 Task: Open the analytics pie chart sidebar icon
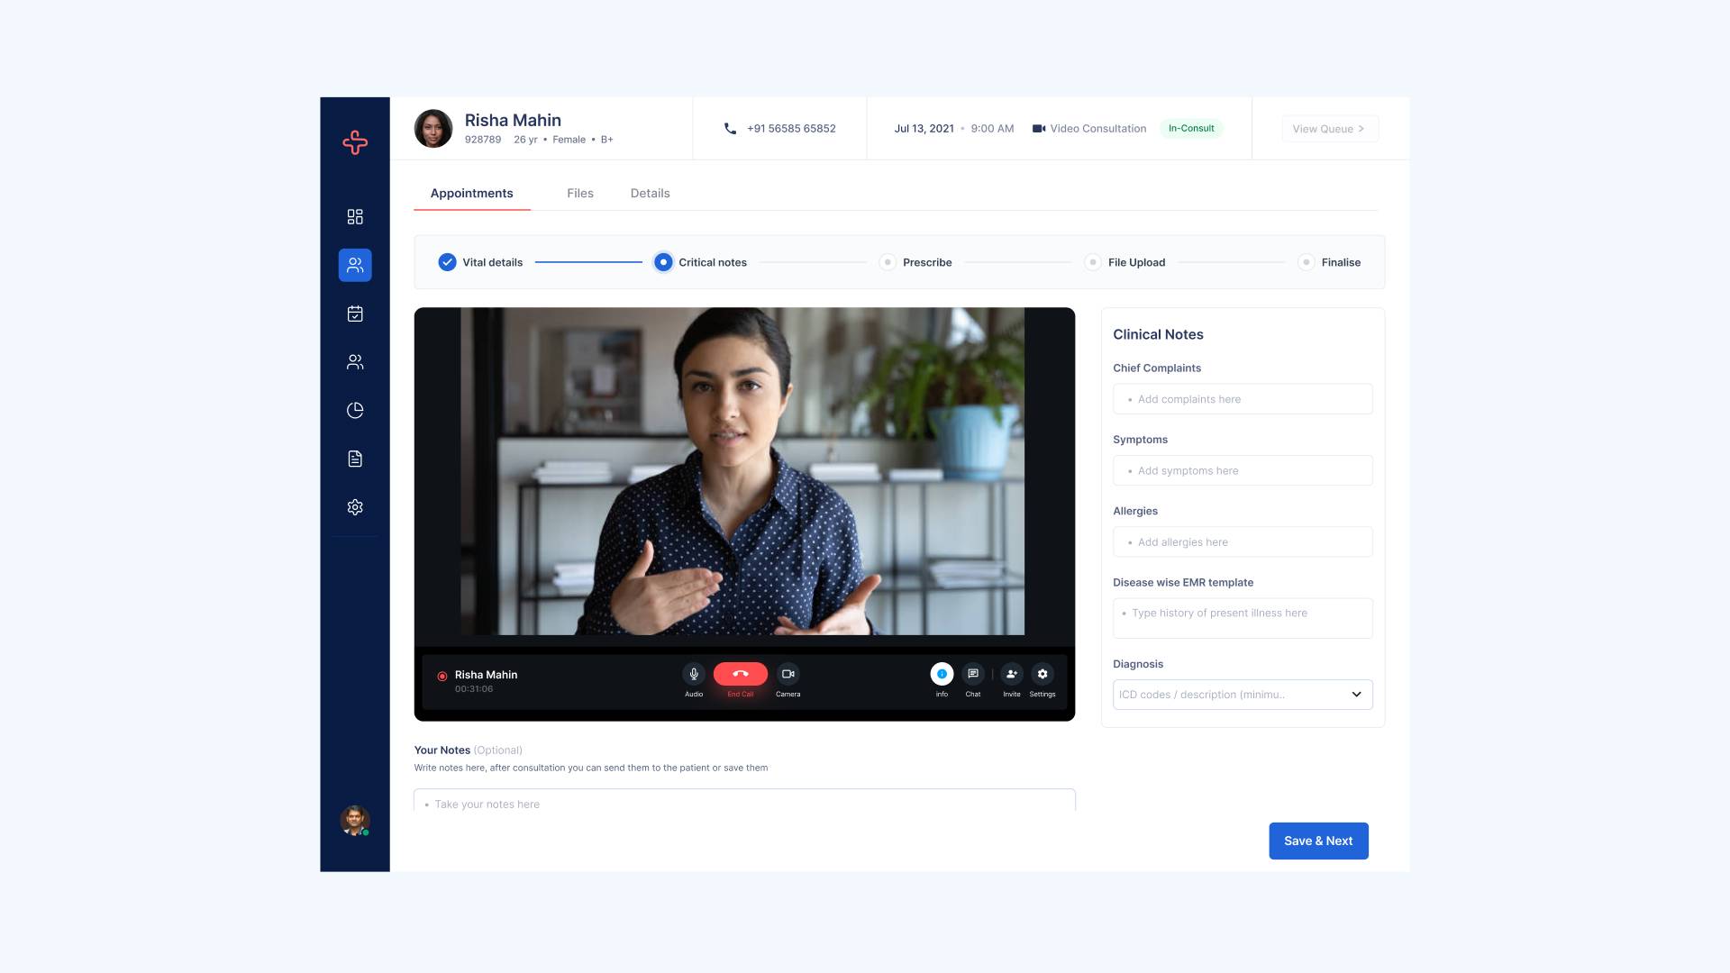354,410
